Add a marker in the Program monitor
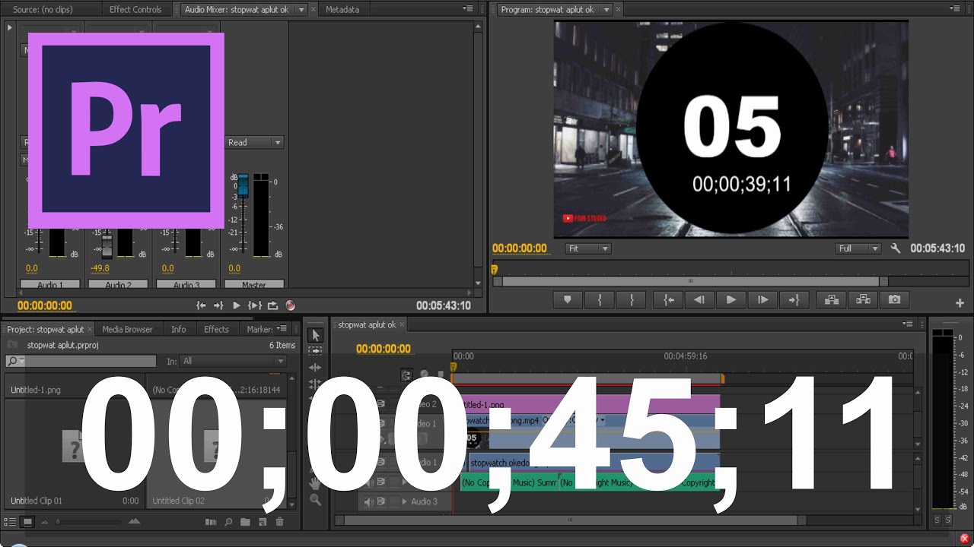The image size is (974, 547). (568, 300)
